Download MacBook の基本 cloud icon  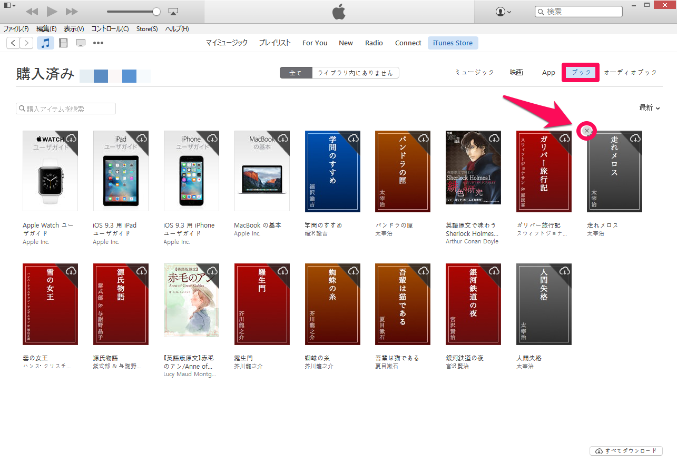pos(283,138)
